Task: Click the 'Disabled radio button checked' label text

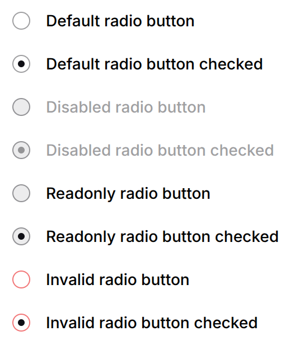Action: 160,151
